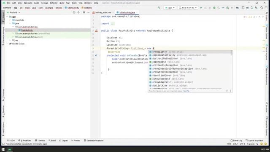270x152 pixels.
Task: Click the happy face feedback icon in status bar
Action: [262, 144]
